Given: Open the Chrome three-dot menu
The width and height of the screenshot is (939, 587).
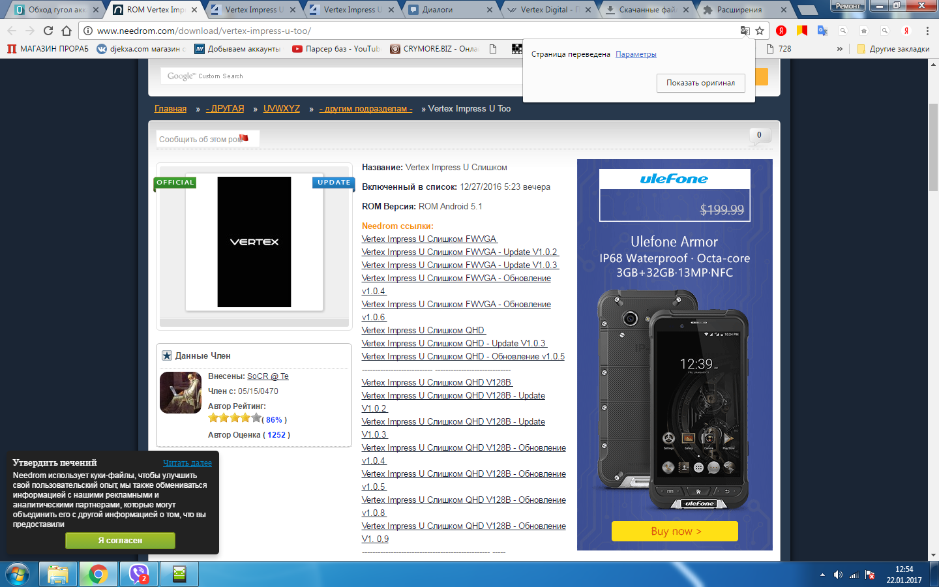Looking at the screenshot, I should pyautogui.click(x=927, y=31).
